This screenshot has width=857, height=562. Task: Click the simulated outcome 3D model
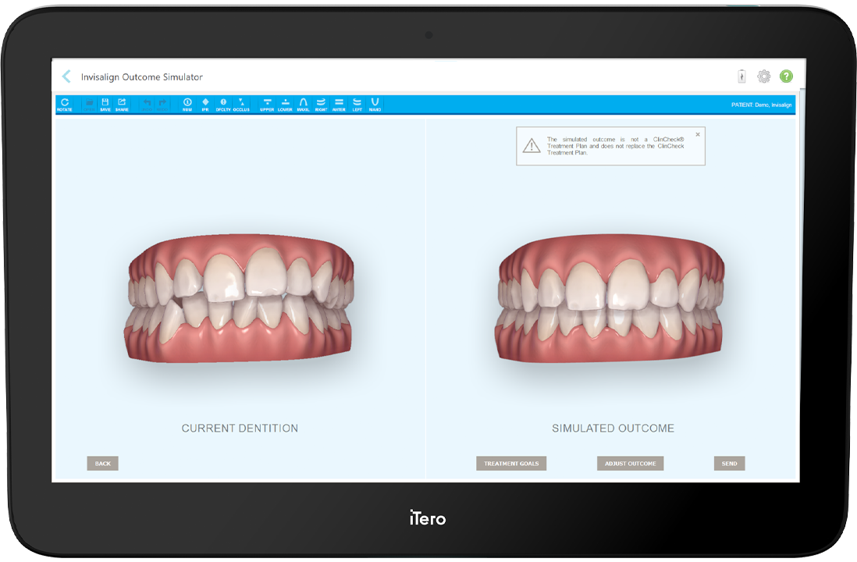(x=610, y=298)
